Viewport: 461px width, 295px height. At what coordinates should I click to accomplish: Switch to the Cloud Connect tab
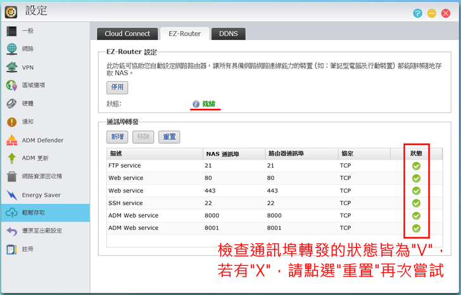coord(127,34)
